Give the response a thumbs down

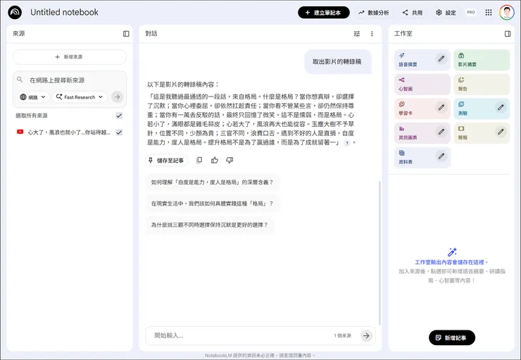click(230, 160)
